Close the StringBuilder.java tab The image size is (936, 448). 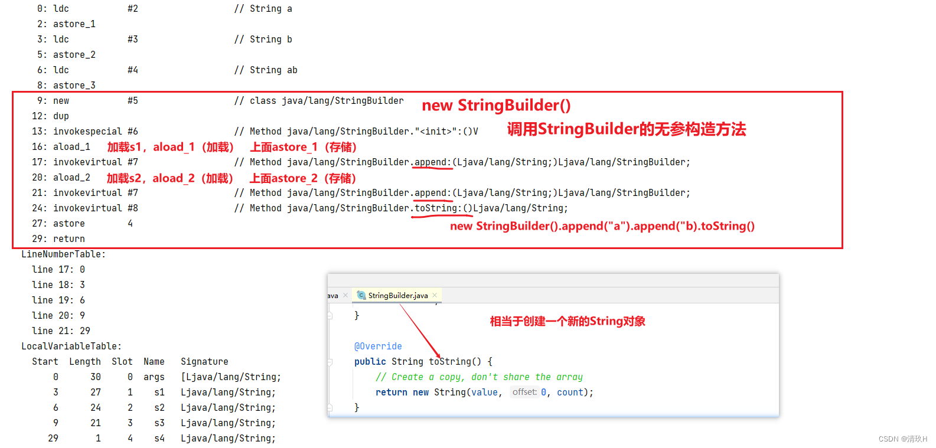click(x=435, y=296)
